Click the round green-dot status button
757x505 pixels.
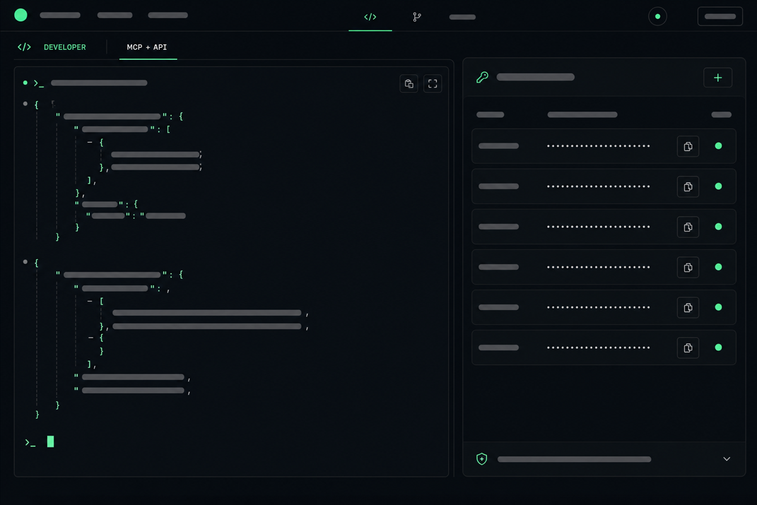[x=657, y=16]
